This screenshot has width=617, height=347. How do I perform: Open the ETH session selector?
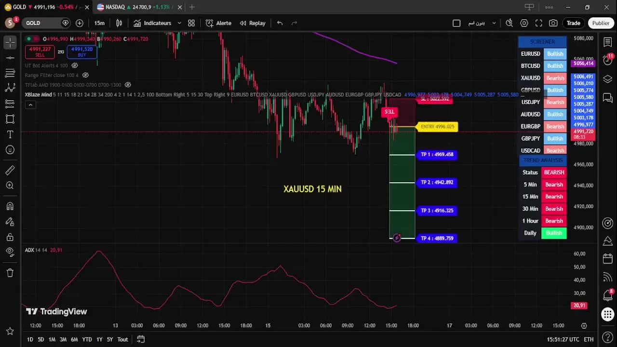[x=589, y=339]
